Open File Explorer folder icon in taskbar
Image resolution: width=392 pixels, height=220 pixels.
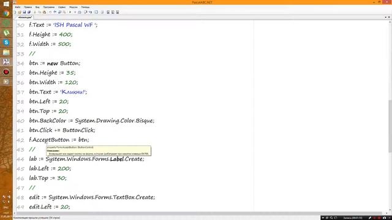6,52
